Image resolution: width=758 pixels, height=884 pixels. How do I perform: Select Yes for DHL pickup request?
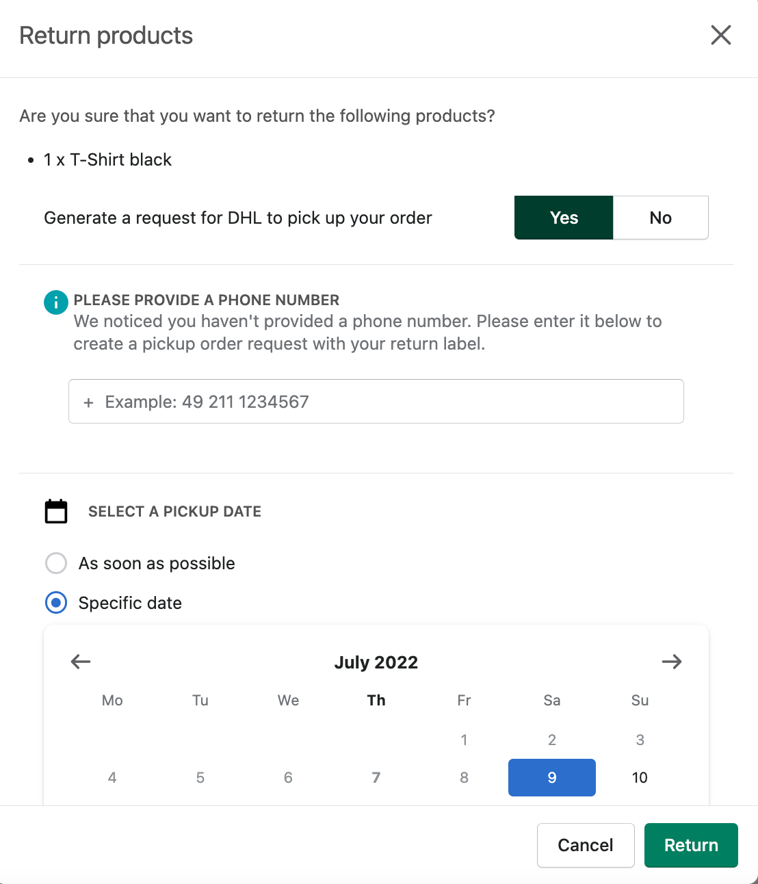point(564,218)
